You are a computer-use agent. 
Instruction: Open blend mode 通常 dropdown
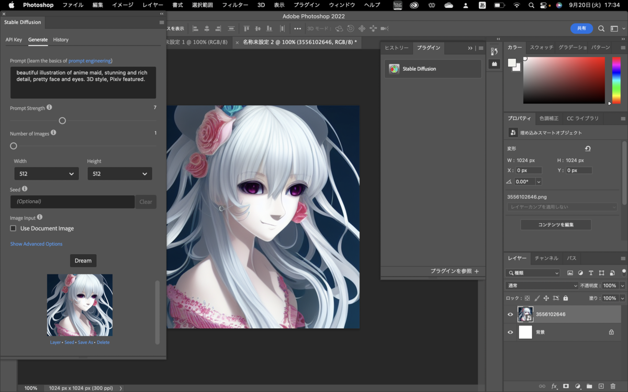click(542, 286)
